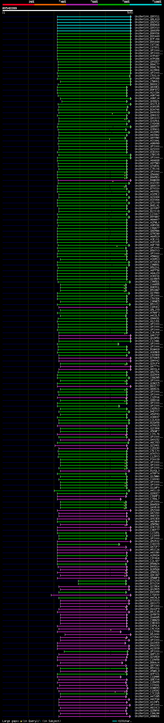Click the orange ~40% identity legend segment

coord(50,5)
